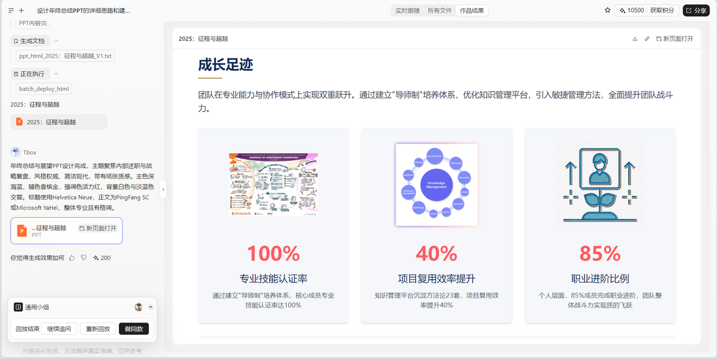Switch to the 所有文件 tab
Screen dimensions: 718x359
439,11
